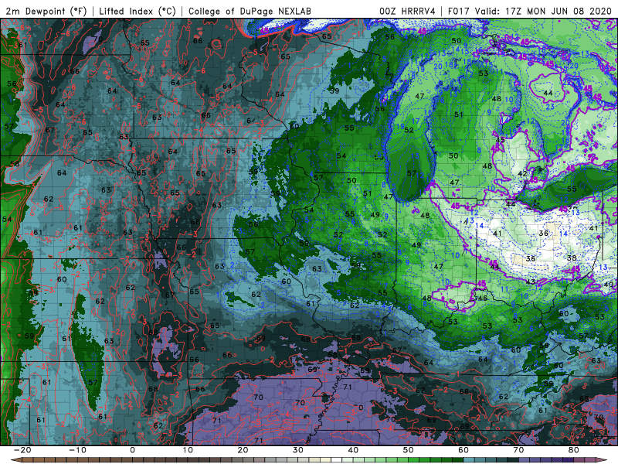Click the '-10' label on the color scale
Screen dimensions: 618x464
pyautogui.click(x=76, y=450)
